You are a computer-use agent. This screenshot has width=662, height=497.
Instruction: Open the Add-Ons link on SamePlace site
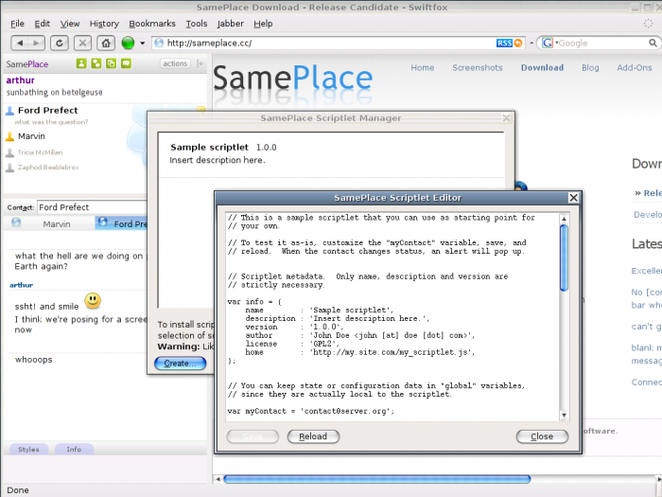point(635,67)
